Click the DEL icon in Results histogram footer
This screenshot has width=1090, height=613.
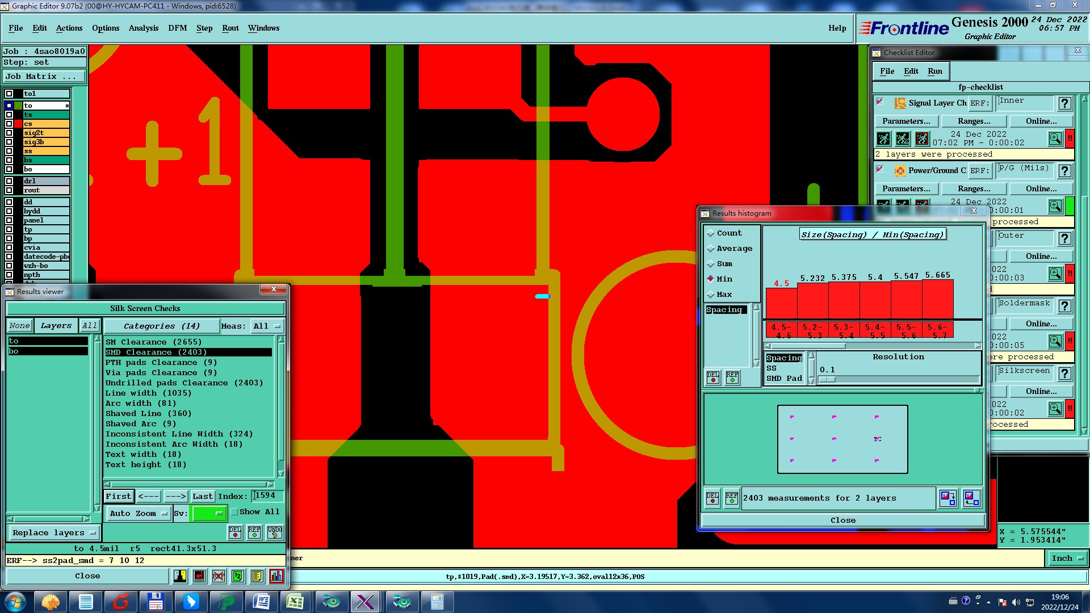point(712,498)
